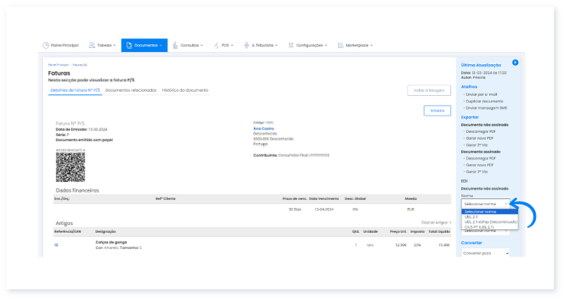The width and height of the screenshot is (564, 299).
Task: Open the Marketplace menu
Action: coord(355,45)
